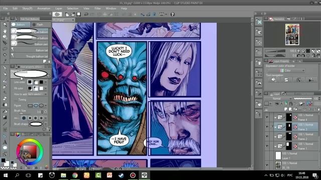The width and height of the screenshot is (321, 180).
Task: Select ellipse Figure option
Action: pyautogui.click(x=36, y=105)
